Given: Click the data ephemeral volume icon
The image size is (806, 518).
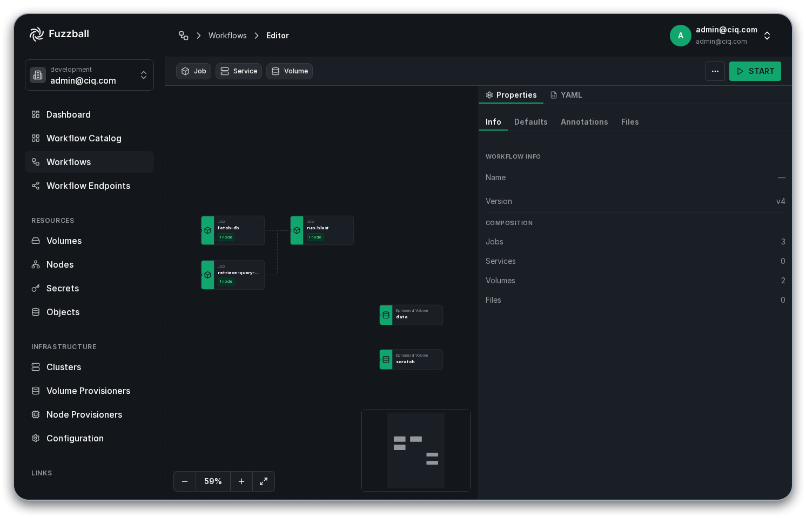Looking at the screenshot, I should pos(386,315).
